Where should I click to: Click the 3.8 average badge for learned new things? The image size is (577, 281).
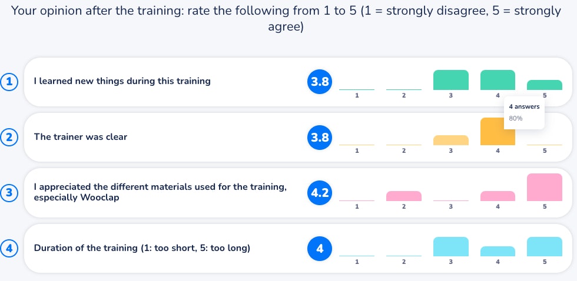coord(320,82)
